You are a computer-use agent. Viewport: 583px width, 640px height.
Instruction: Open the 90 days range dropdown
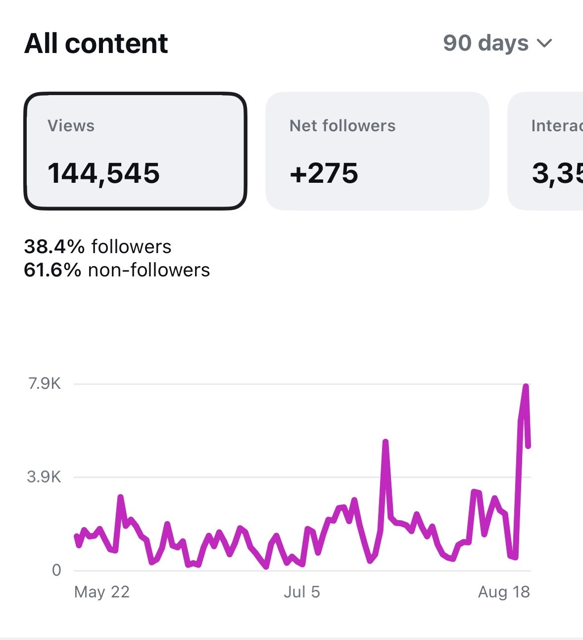[497, 43]
